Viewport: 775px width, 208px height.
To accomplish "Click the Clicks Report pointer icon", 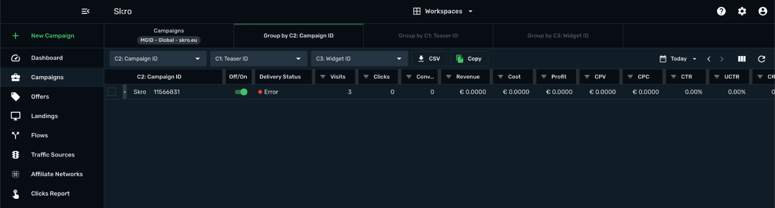I will [x=16, y=194].
